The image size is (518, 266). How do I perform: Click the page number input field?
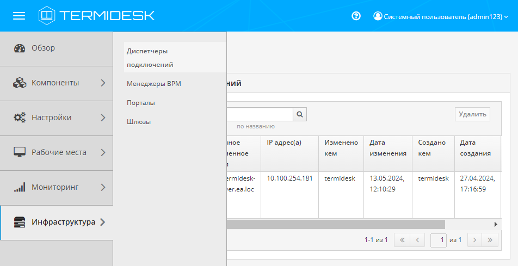[438, 240]
